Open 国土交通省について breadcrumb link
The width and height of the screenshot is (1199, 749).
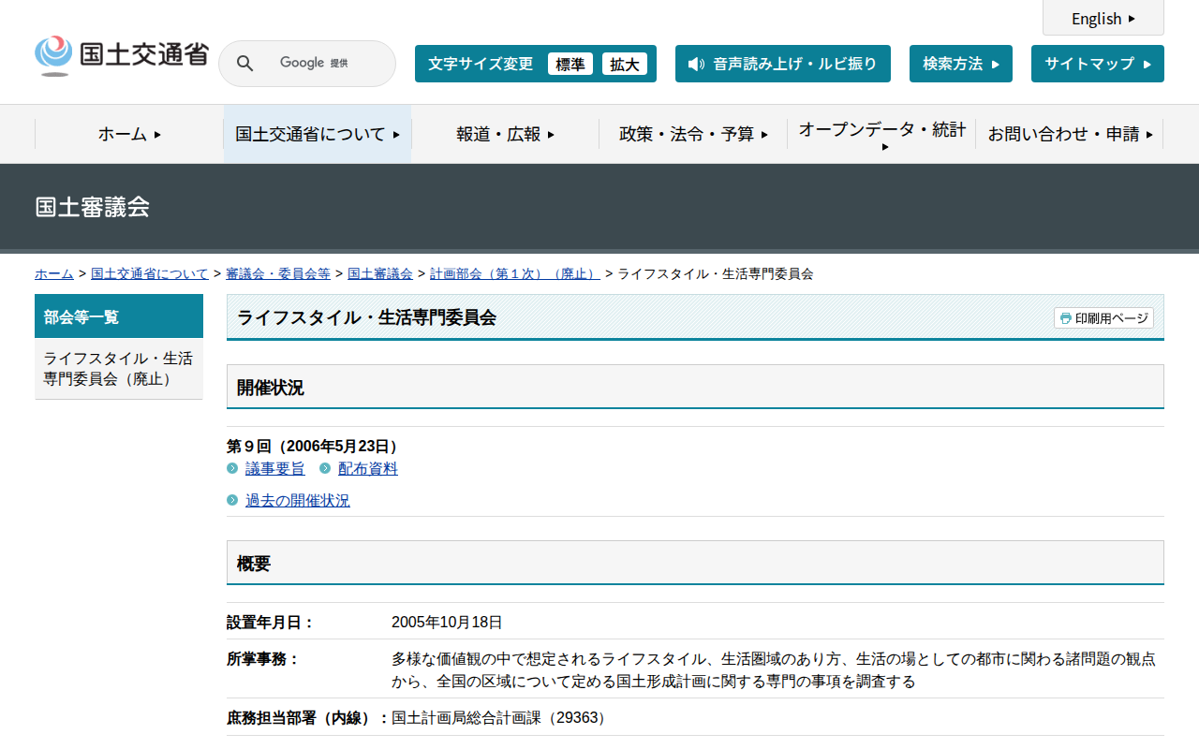click(x=150, y=273)
